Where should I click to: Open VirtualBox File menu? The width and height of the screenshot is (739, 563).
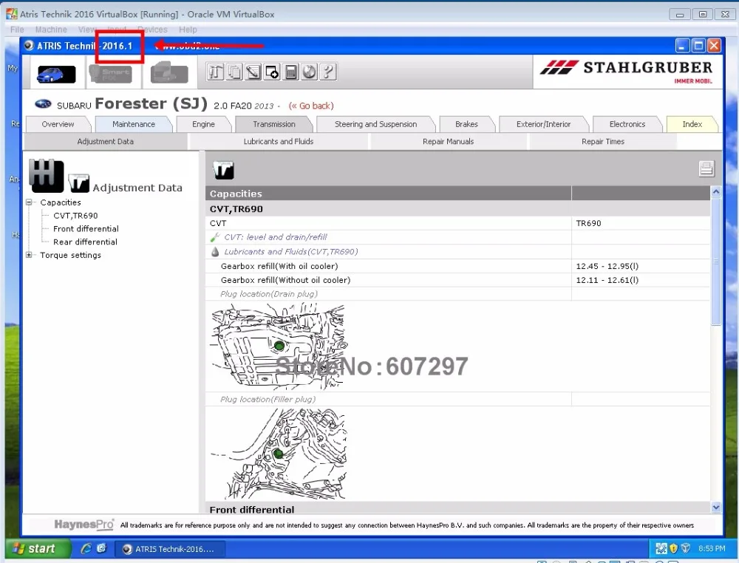point(17,30)
